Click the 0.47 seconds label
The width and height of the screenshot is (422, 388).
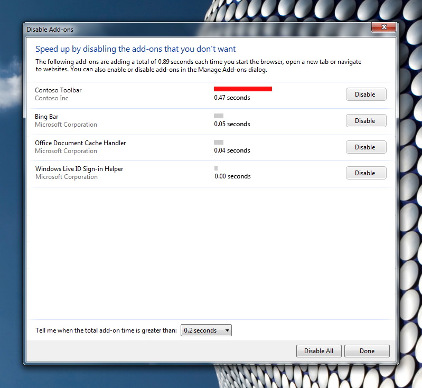(x=232, y=98)
